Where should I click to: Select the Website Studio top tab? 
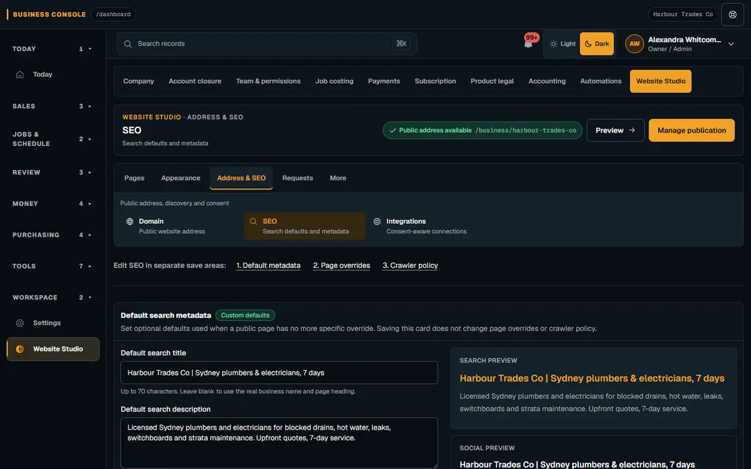point(661,81)
